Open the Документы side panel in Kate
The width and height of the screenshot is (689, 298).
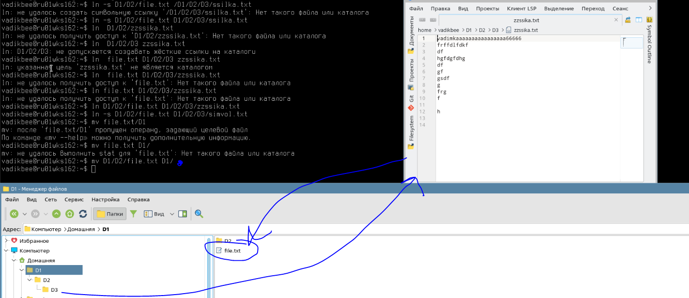pos(411,34)
